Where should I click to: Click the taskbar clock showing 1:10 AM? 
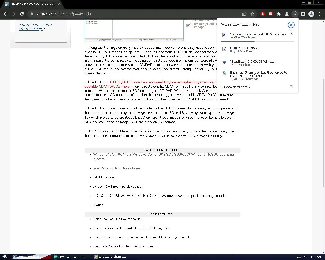pyautogui.click(x=316, y=257)
